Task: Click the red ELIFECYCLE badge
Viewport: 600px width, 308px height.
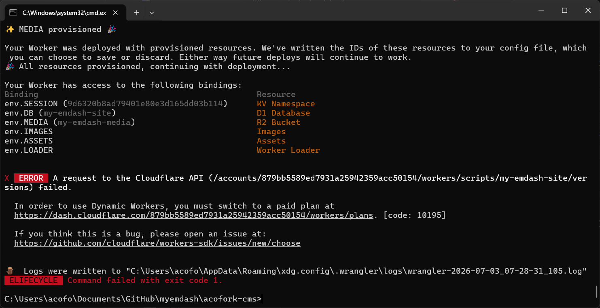Action: tap(34, 281)
